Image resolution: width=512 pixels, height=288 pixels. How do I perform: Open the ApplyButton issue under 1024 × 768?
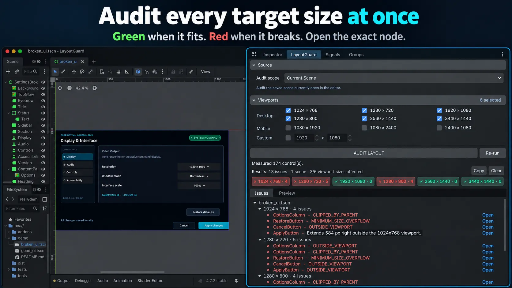[488, 233]
